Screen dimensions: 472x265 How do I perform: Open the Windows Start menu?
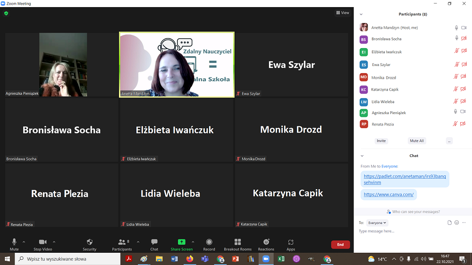click(x=7, y=259)
